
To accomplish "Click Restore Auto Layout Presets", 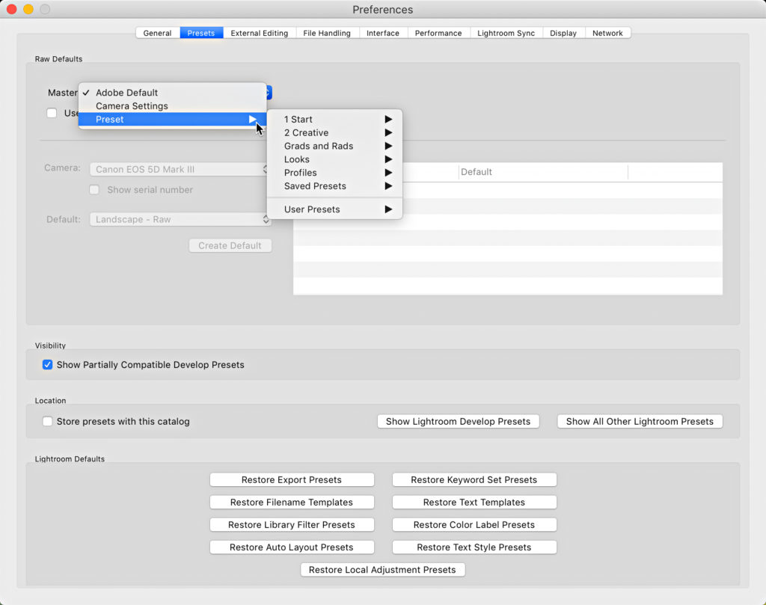I will pyautogui.click(x=292, y=547).
